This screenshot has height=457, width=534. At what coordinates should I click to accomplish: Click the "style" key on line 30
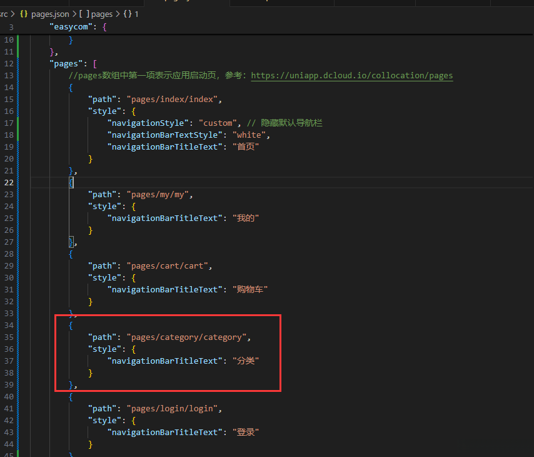(x=104, y=277)
